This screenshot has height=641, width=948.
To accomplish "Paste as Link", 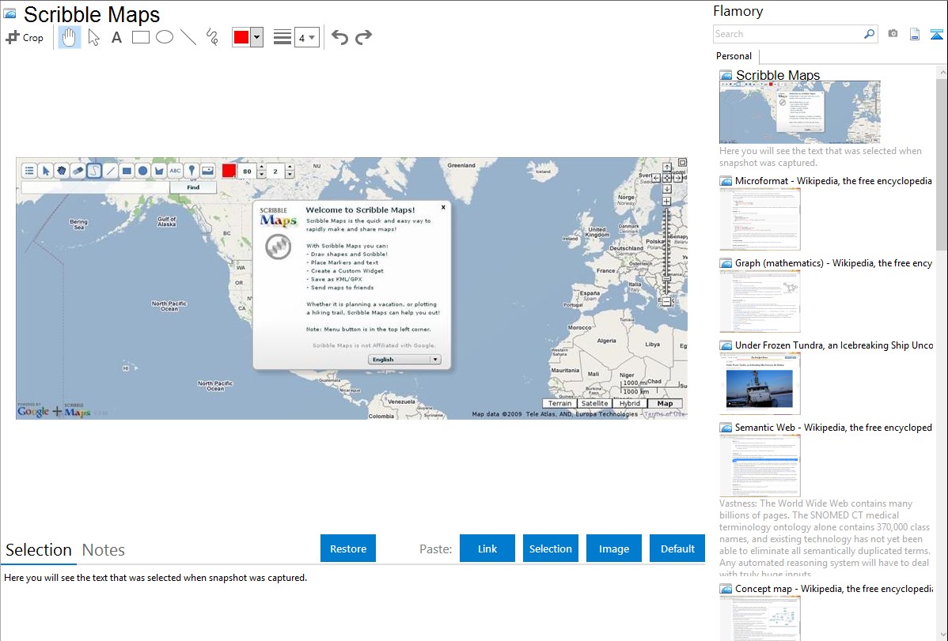I will click(x=487, y=549).
